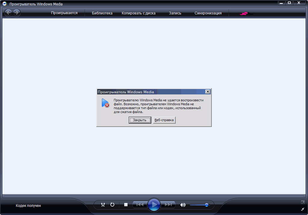The height and width of the screenshot is (215, 308).
Task: Open the Копировать с диска tab
Action: [138, 13]
